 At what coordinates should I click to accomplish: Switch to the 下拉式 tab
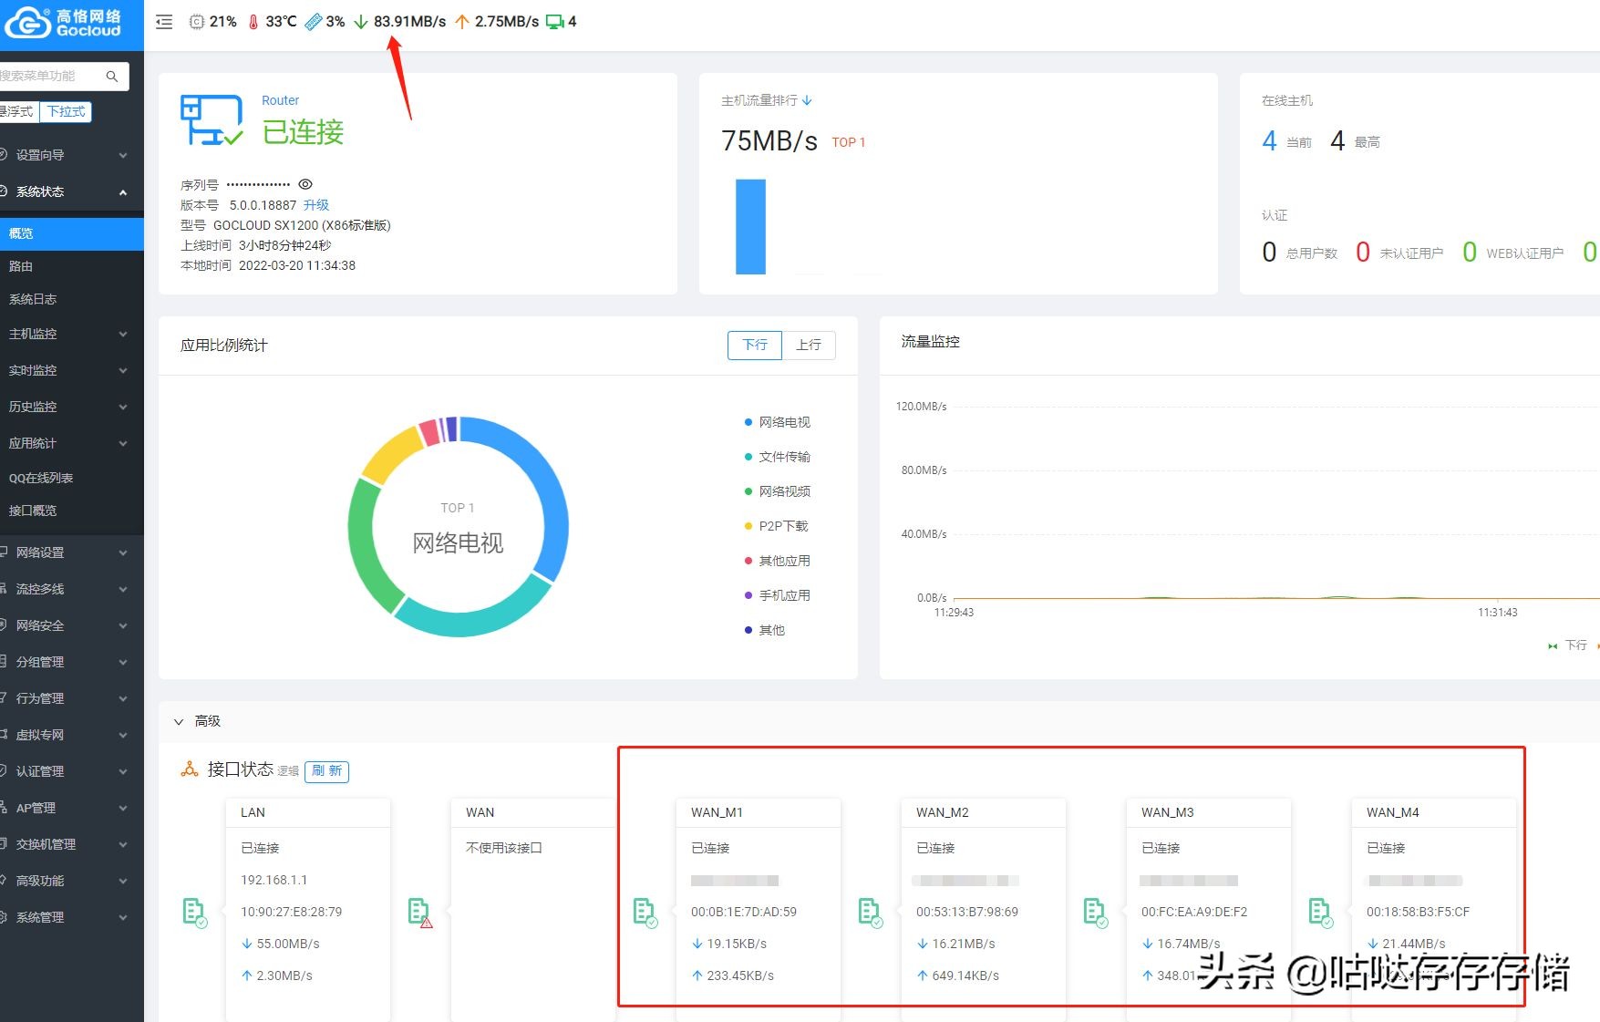click(x=65, y=111)
